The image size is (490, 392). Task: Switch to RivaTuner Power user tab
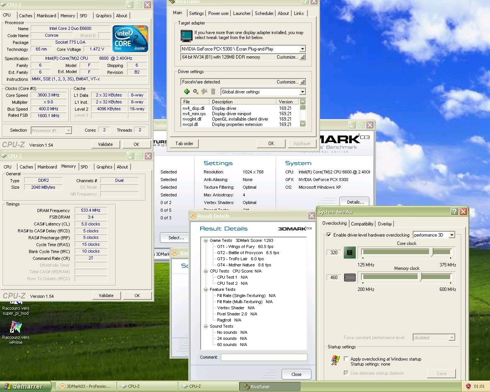coord(218,13)
